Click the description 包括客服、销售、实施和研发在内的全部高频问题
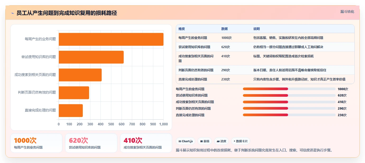Screen dimensions: 365x163 point(288,38)
